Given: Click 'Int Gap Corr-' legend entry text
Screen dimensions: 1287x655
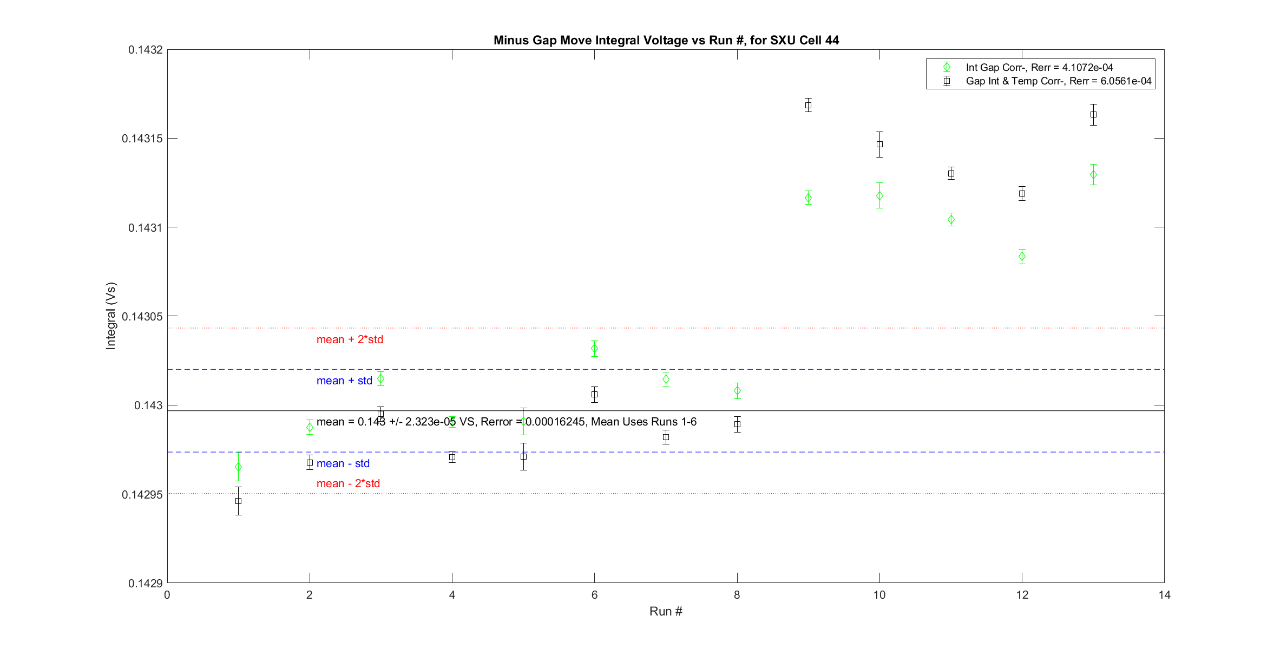Looking at the screenshot, I should [1039, 67].
